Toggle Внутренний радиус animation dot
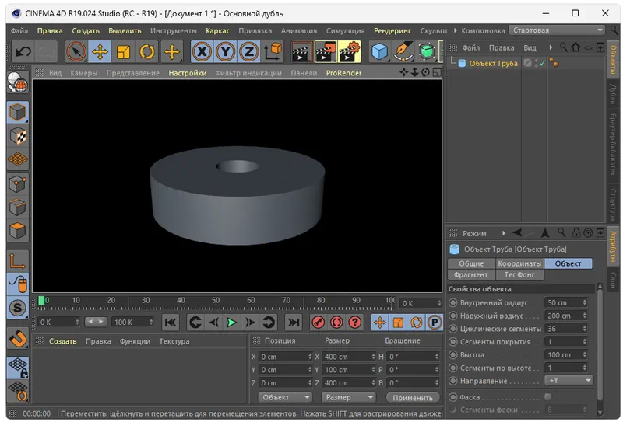The image size is (623, 422). (452, 302)
